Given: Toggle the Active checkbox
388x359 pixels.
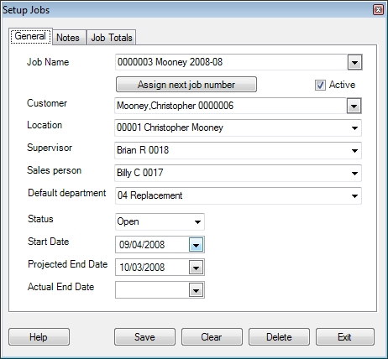Looking at the screenshot, I should pos(320,85).
